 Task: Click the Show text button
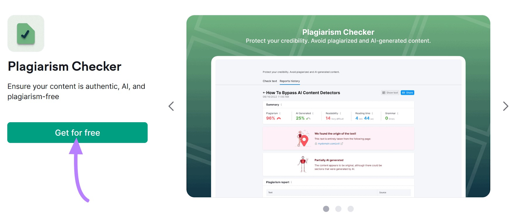point(390,93)
